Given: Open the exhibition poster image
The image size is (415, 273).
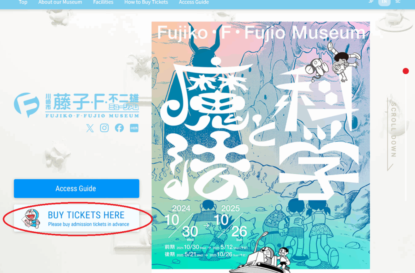Looking at the screenshot, I should [x=261, y=145].
